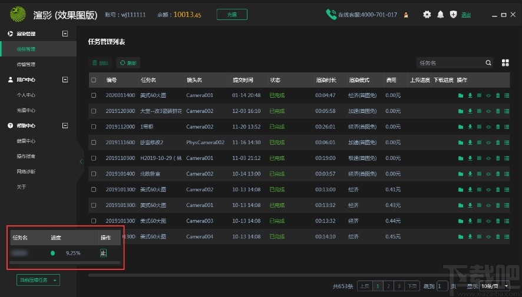The image size is (522, 297).
Task: Go to 个人中心
Action: pos(26,95)
